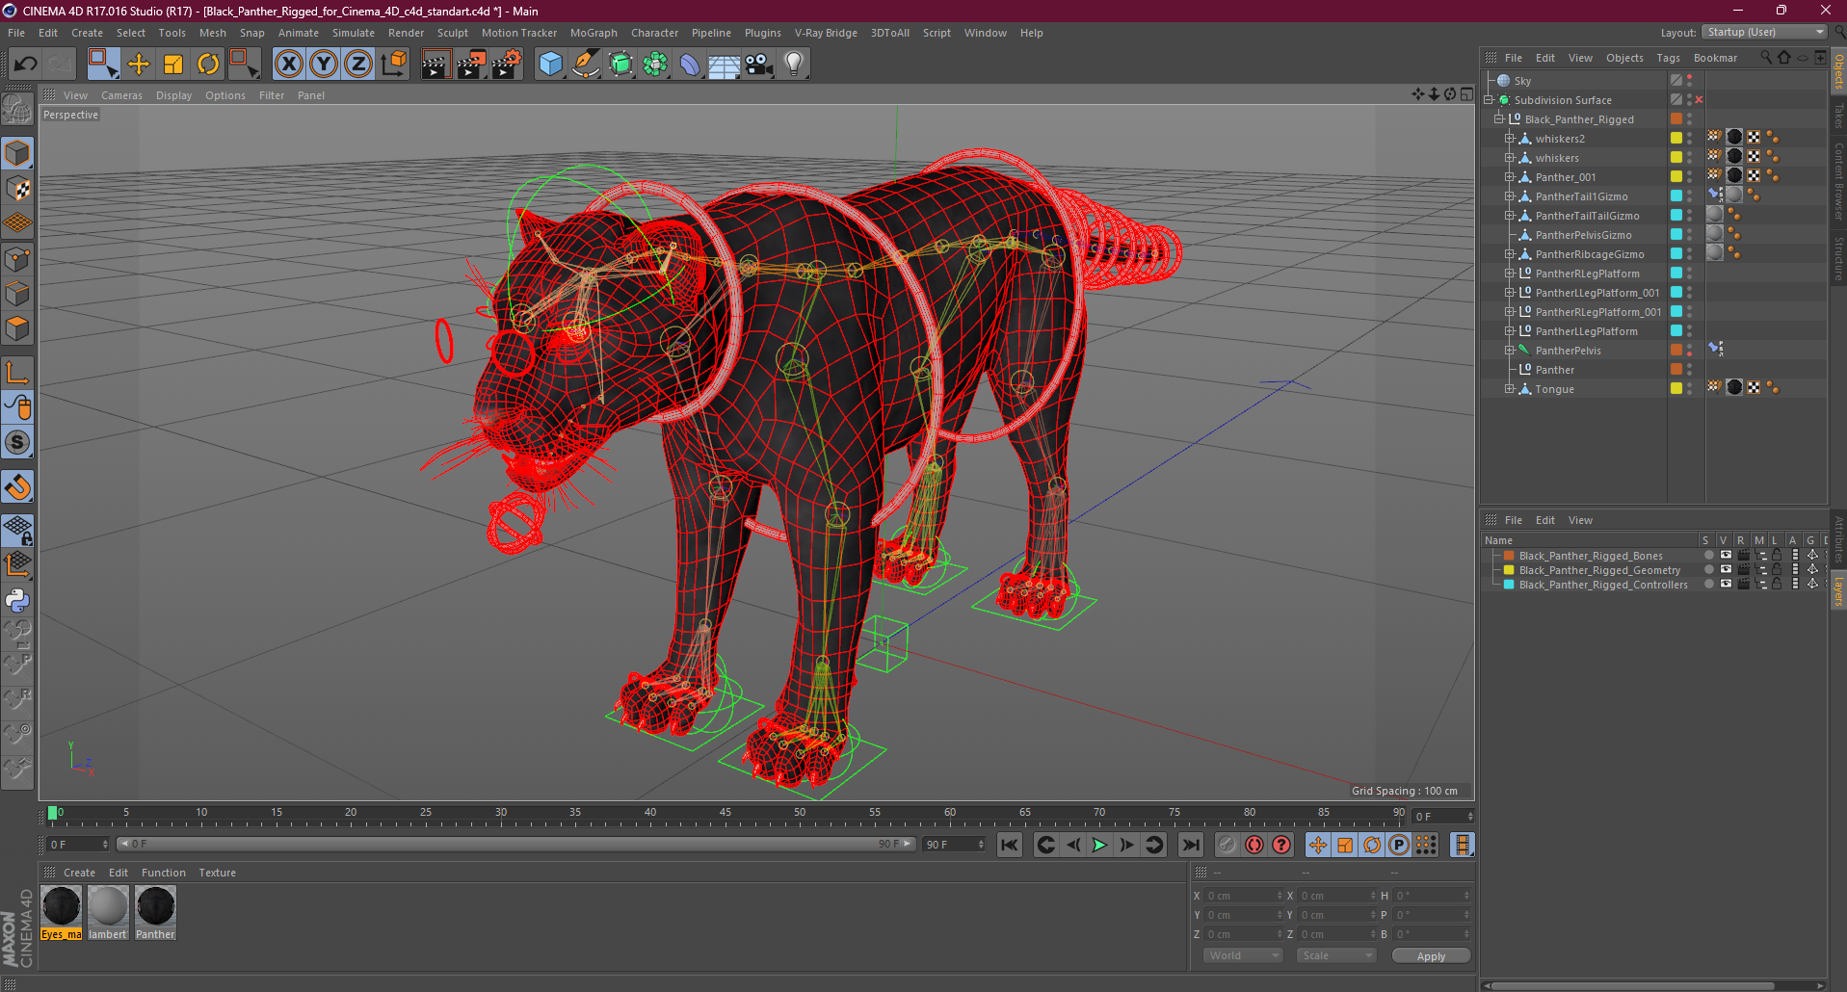
Task: Expand the Panther_001 object
Action: click(x=1510, y=177)
